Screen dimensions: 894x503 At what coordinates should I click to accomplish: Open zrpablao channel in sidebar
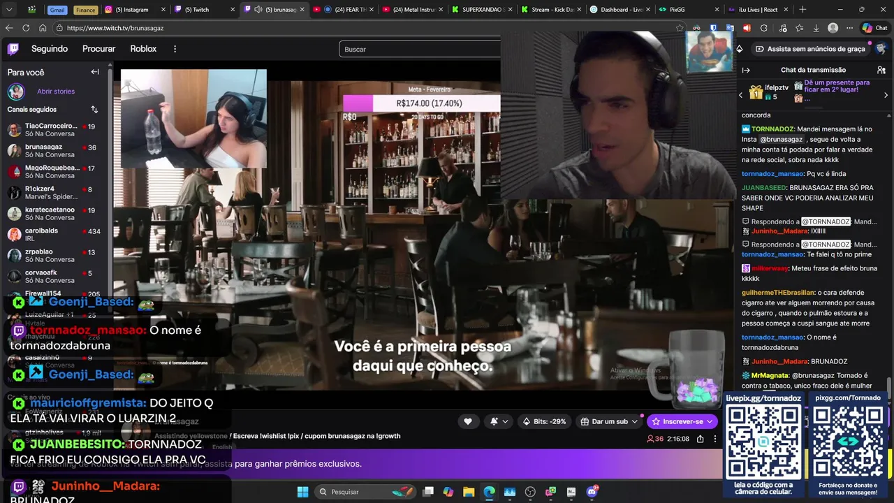coord(54,256)
